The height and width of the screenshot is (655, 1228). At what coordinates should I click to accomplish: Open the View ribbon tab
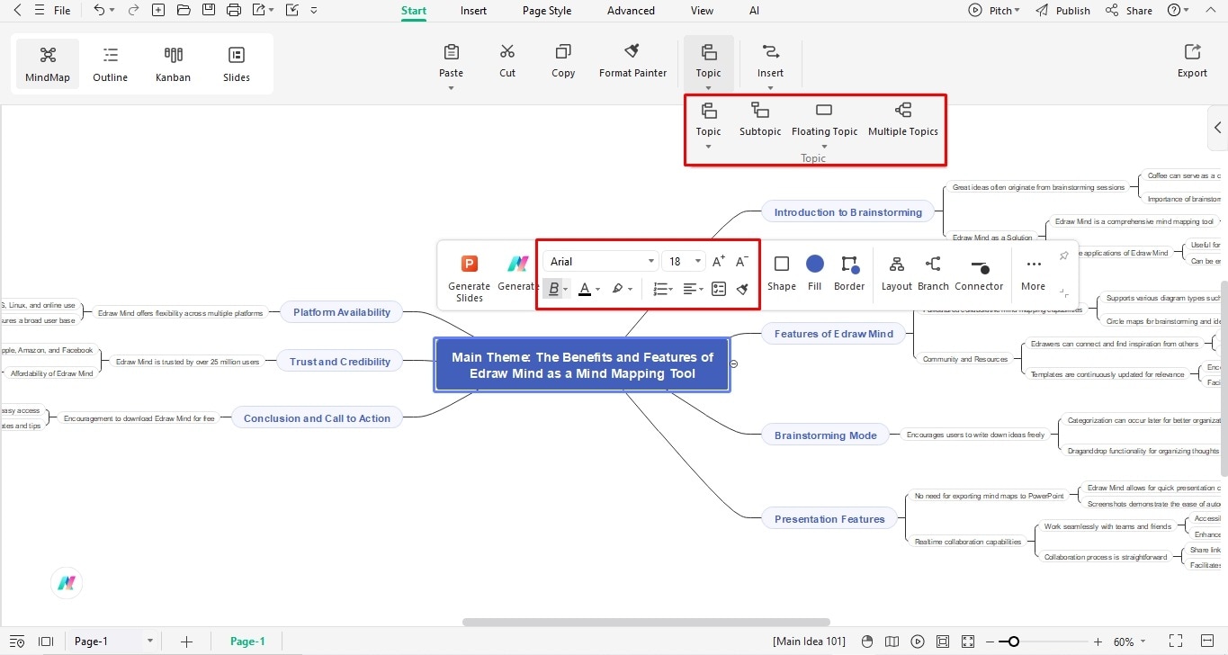tap(702, 11)
